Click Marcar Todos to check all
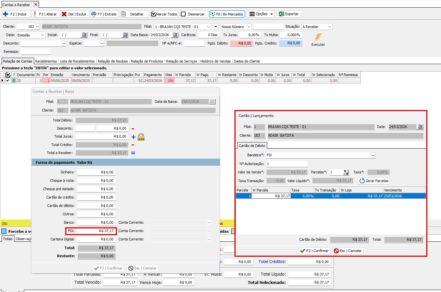The height and width of the screenshot is (292, 441). (x=164, y=14)
